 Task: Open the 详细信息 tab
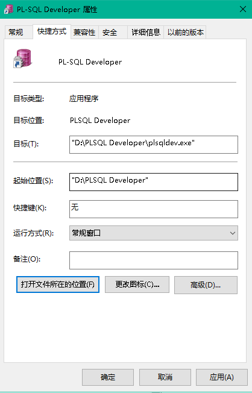click(146, 32)
